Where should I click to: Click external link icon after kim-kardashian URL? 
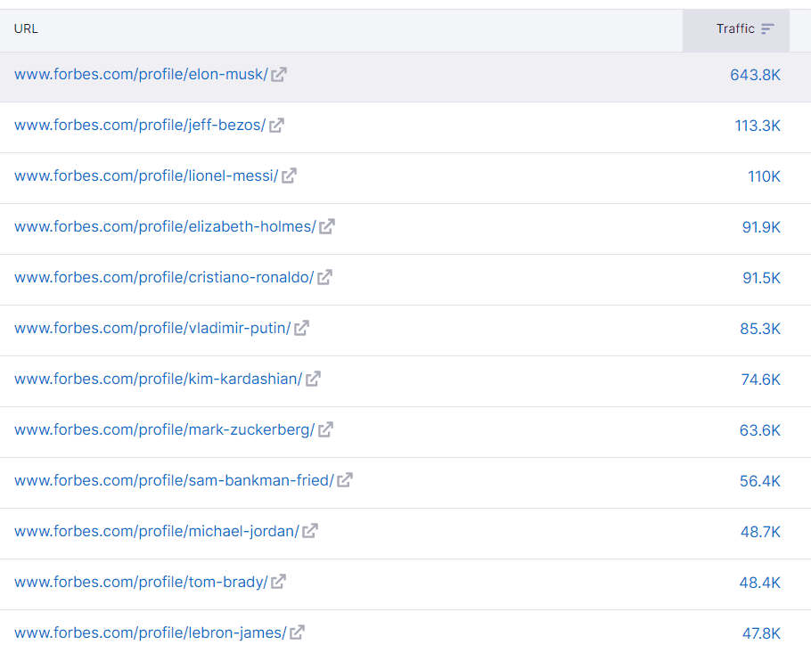coord(314,380)
